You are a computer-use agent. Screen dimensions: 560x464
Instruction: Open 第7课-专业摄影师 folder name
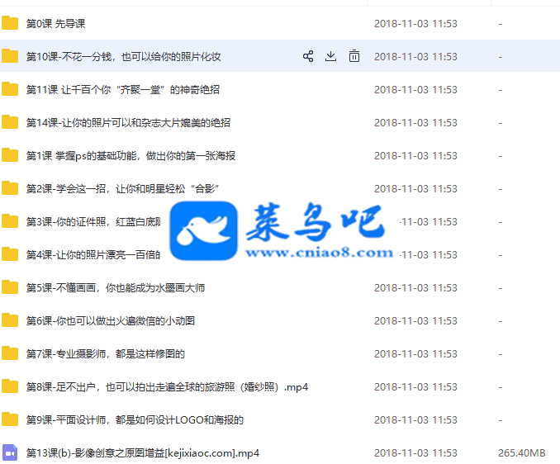coord(106,353)
